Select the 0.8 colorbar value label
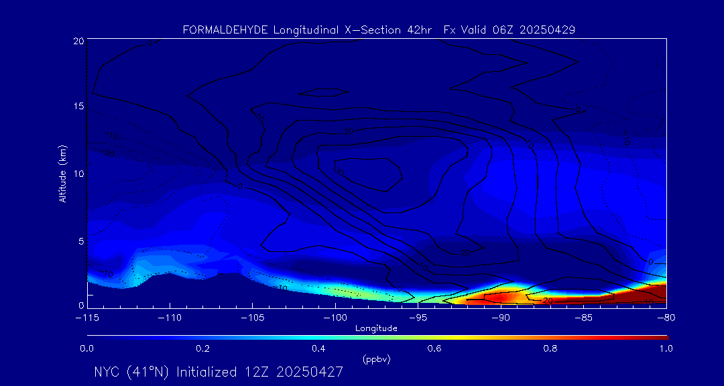The height and width of the screenshot is (386, 724). pyautogui.click(x=551, y=348)
